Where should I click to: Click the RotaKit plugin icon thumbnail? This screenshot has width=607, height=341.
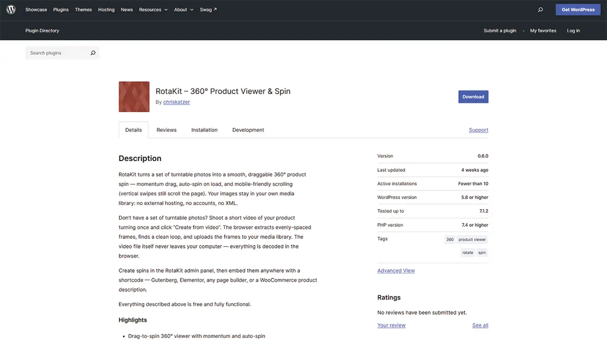tap(134, 96)
